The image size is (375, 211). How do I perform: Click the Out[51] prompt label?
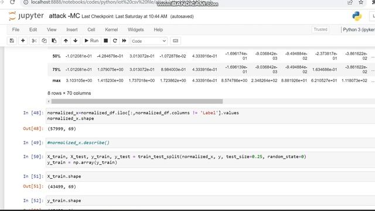pos(33,186)
